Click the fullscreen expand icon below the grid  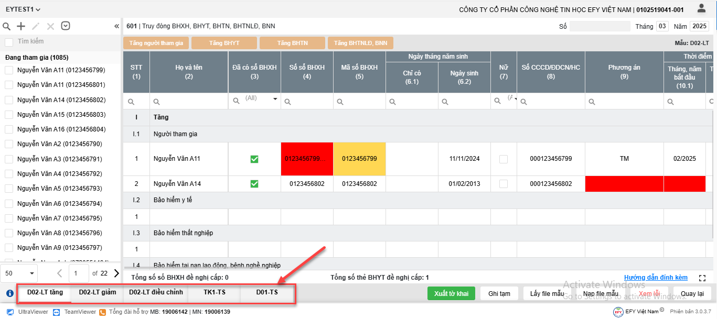pyautogui.click(x=702, y=278)
